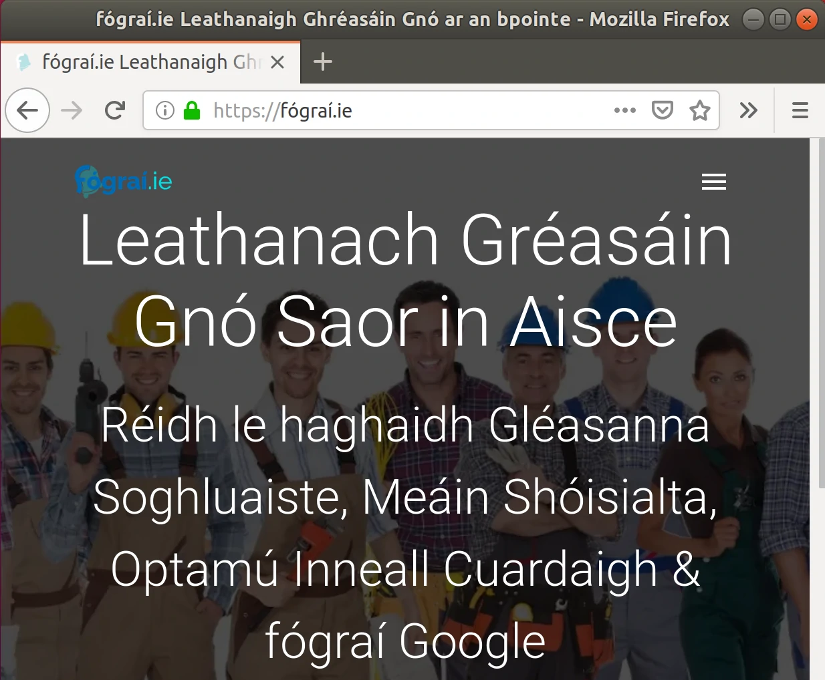Select the fógraí.ie Leathanaigh tab
Viewport: 825px width, 680px height.
click(150, 62)
